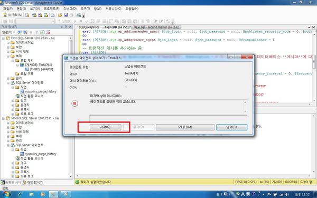This screenshot has height=198, width=317.
Task: Click the gray Stop square in Object Explorer toolbar
Action: (x=31, y=32)
